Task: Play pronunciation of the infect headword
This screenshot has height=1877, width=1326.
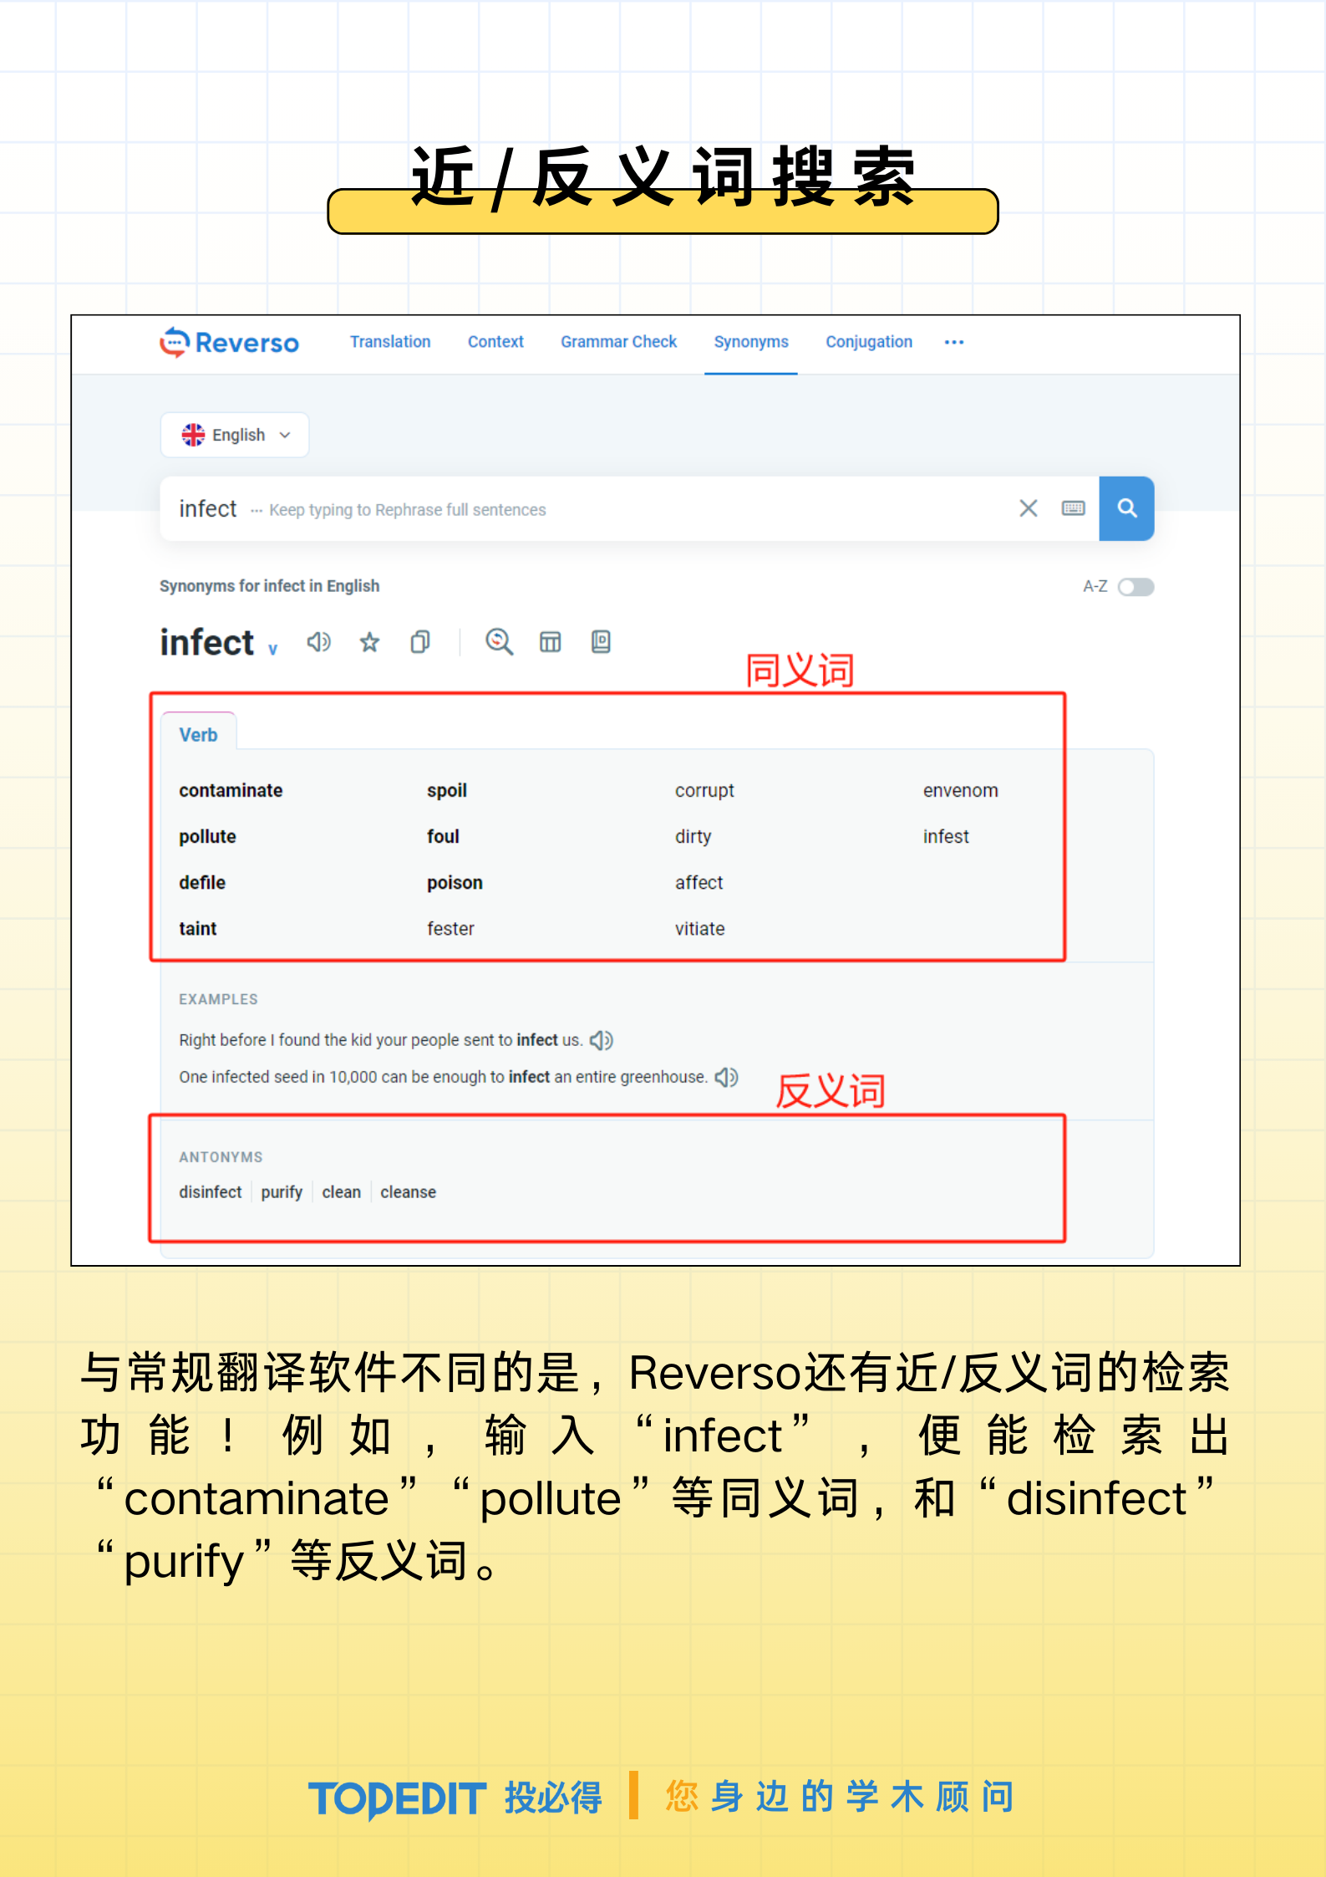Action: 319,642
